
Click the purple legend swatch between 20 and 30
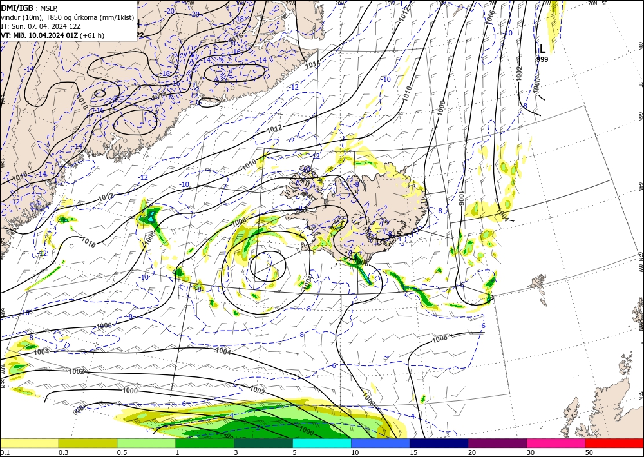tap(497, 443)
